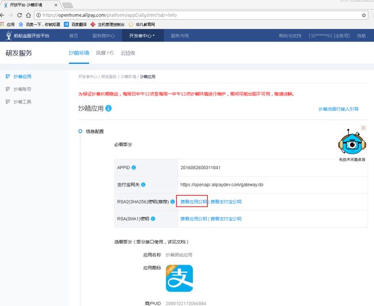
Task: Click 查看支付宝公钥 in the RSA(SHA1) row
Action: coord(226,219)
